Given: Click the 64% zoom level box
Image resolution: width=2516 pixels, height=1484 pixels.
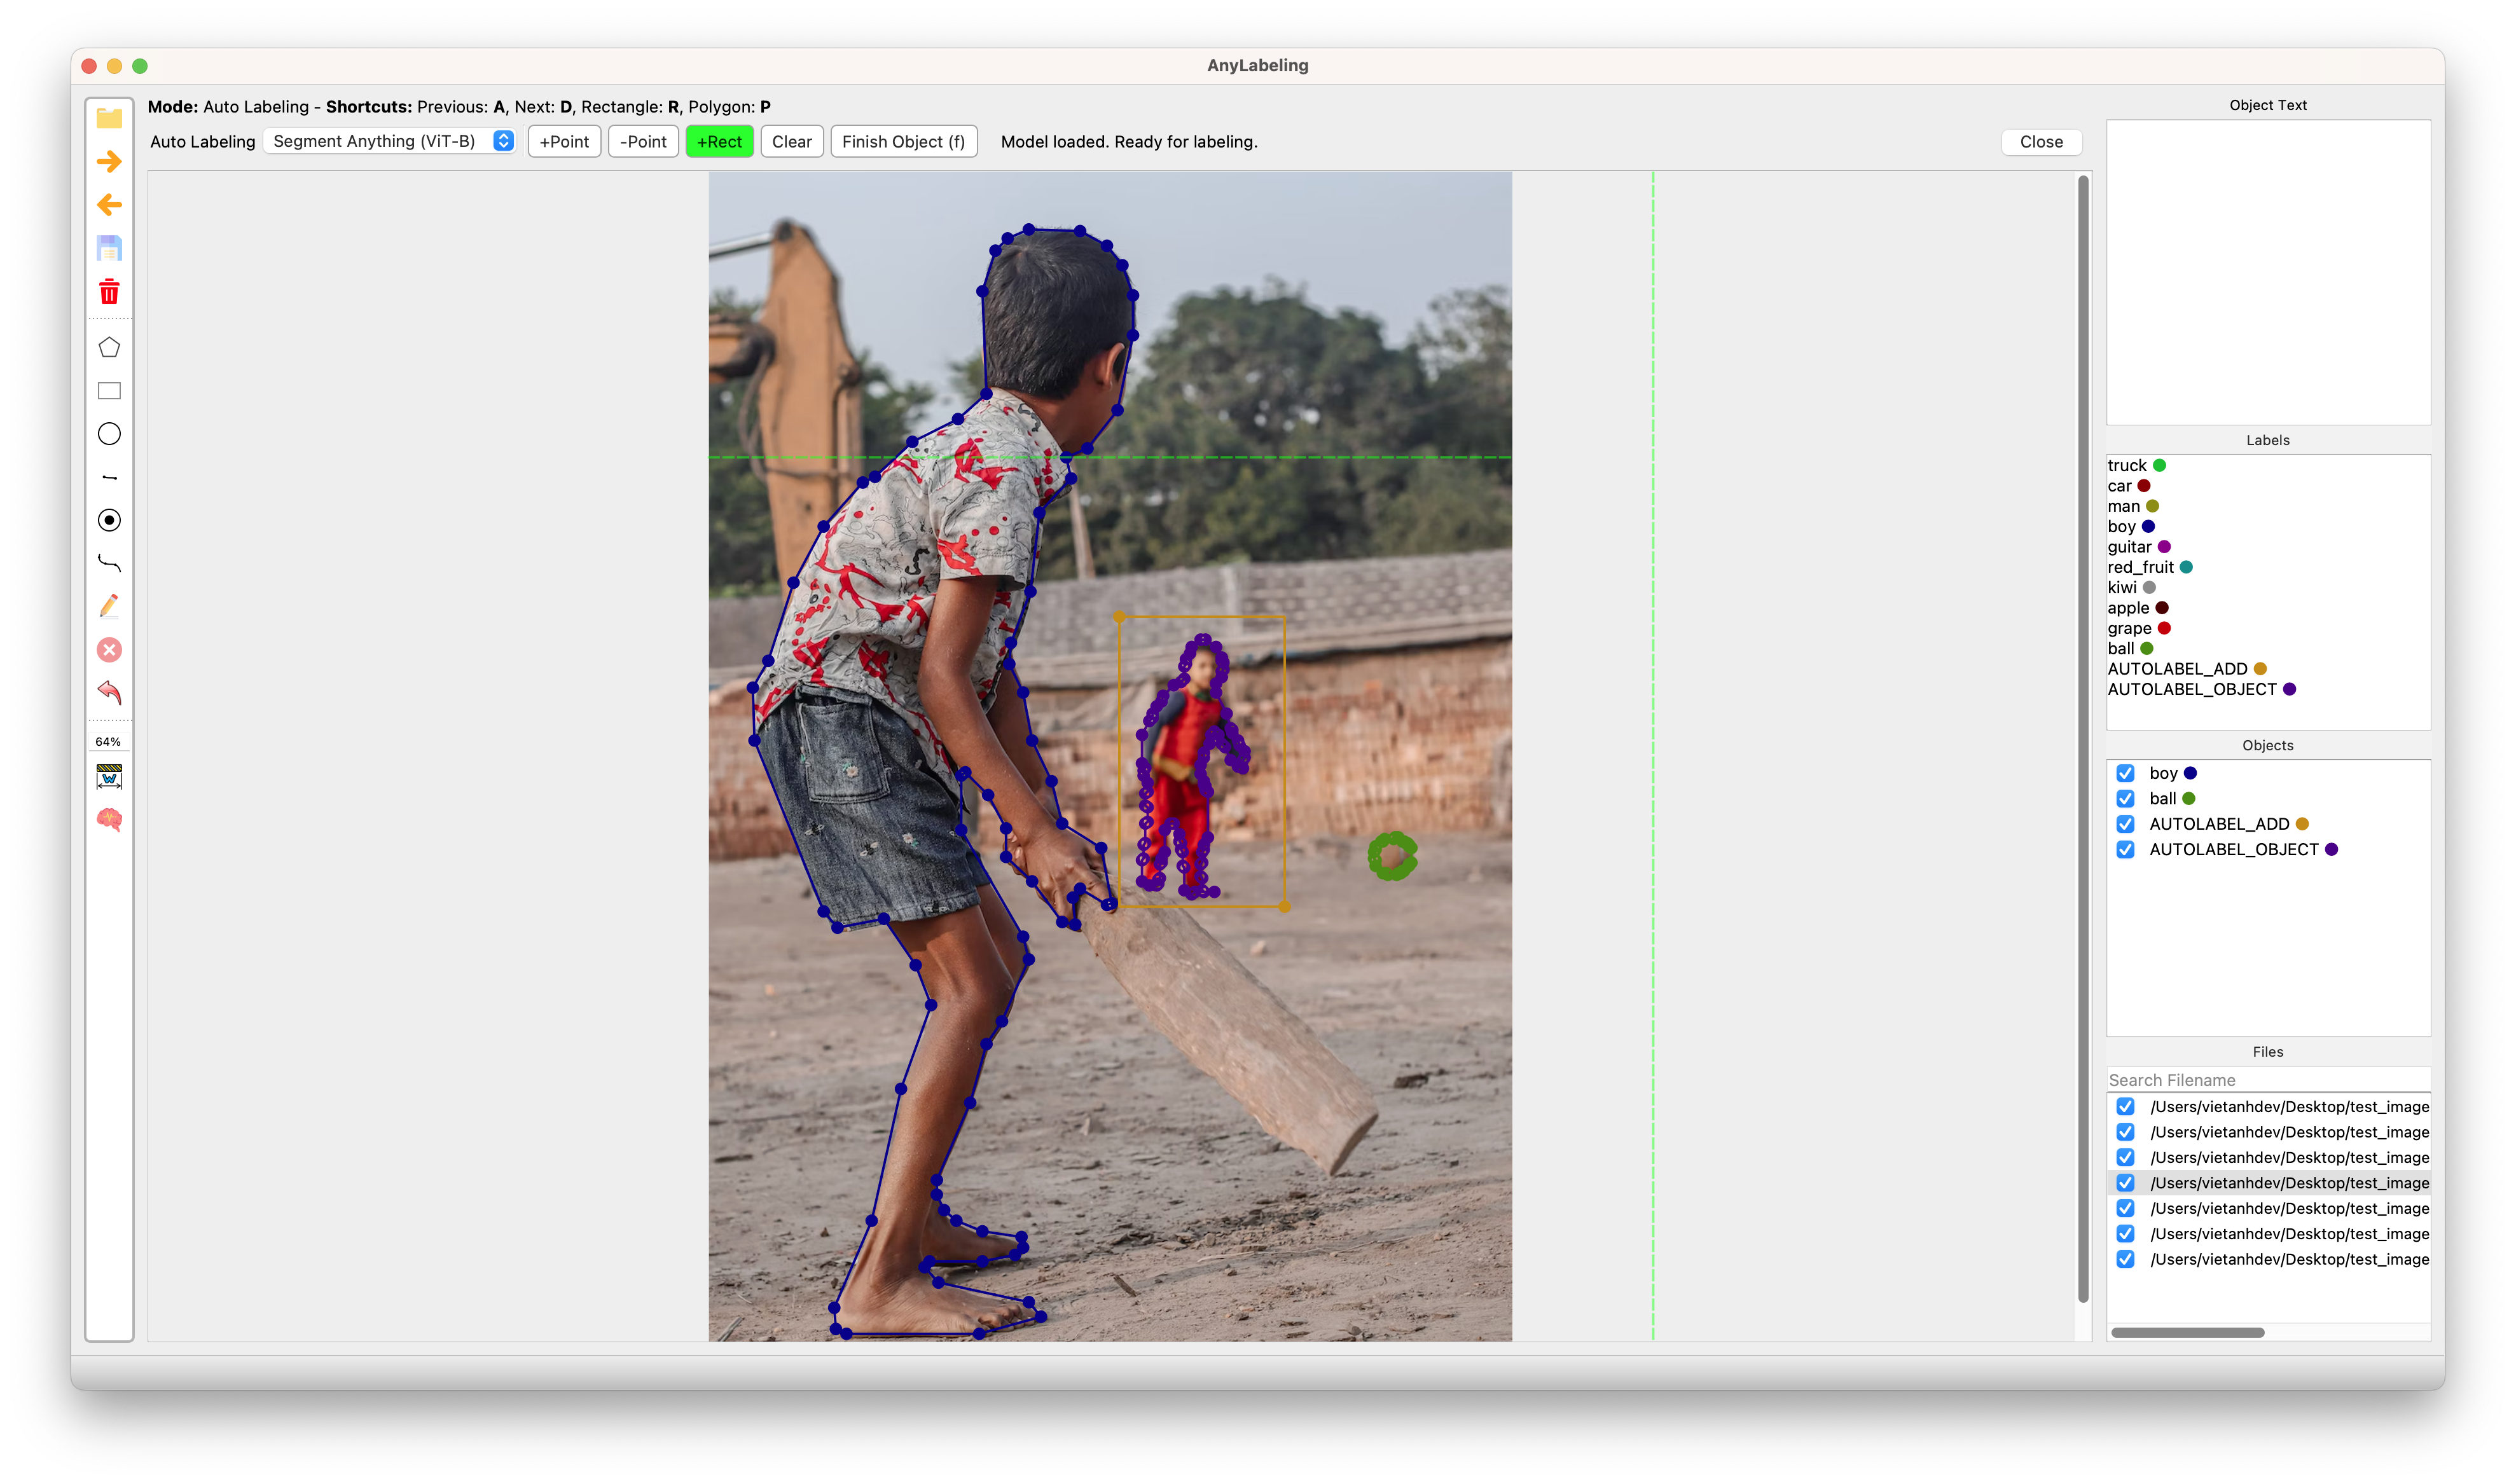Looking at the screenshot, I should [108, 741].
